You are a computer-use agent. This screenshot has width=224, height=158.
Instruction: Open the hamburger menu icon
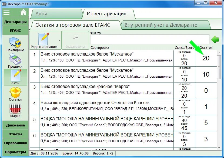(x=6, y=12)
